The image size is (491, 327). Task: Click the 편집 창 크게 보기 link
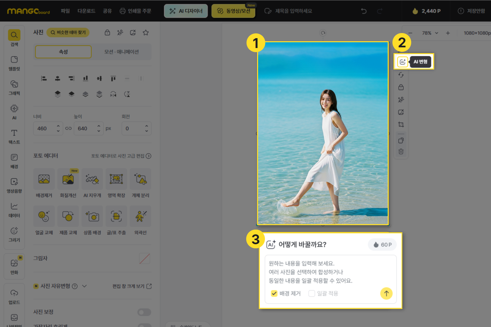(132, 286)
